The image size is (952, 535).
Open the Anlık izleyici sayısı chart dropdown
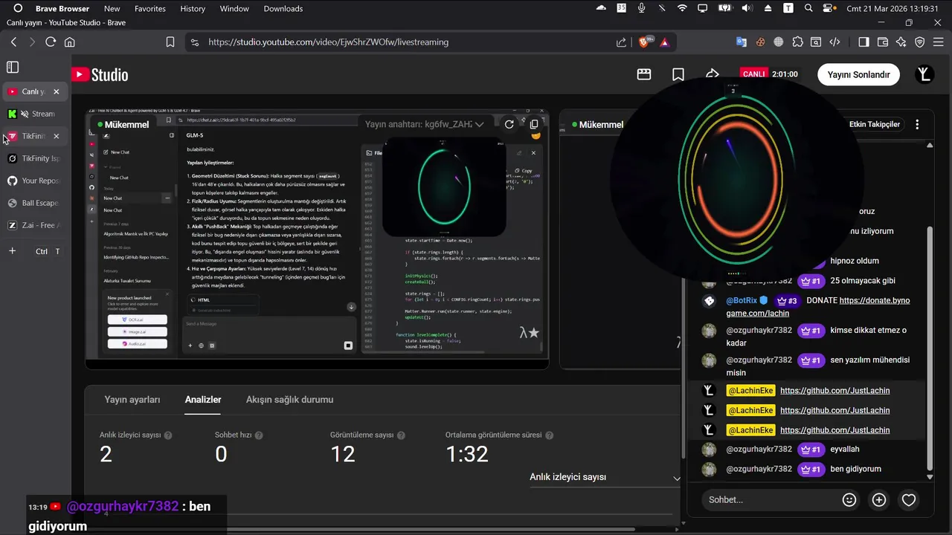coord(605,477)
